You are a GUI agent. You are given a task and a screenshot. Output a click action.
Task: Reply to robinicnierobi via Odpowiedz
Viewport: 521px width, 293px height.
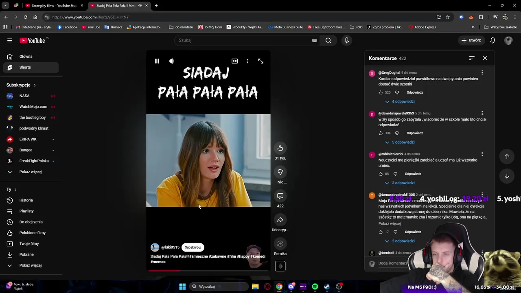tap(413, 174)
